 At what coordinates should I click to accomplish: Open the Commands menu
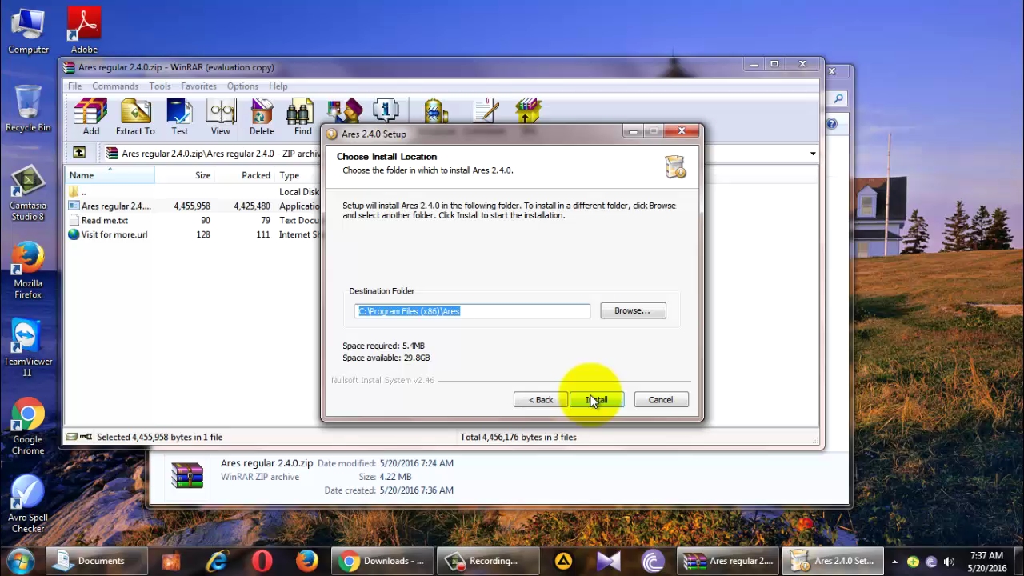(115, 86)
